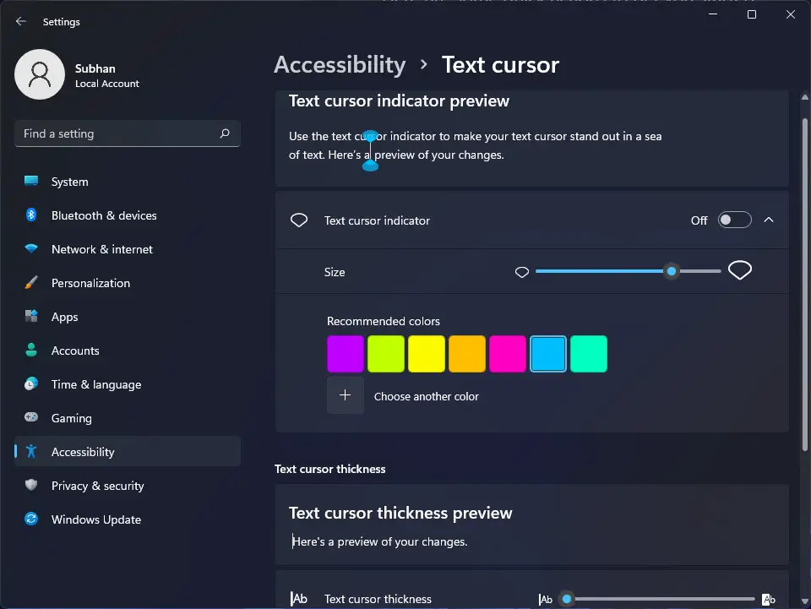Click the back arrow in Settings
811x609 pixels.
coord(21,22)
